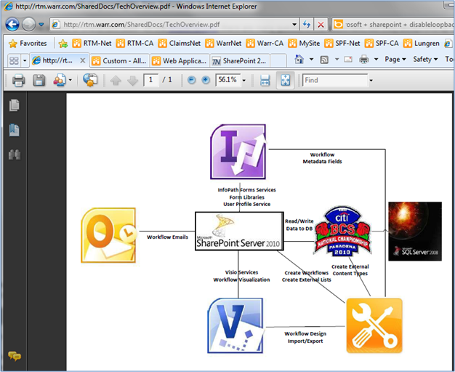Open the Find box dropdown arrow
The height and width of the screenshot is (372, 455).
click(371, 80)
